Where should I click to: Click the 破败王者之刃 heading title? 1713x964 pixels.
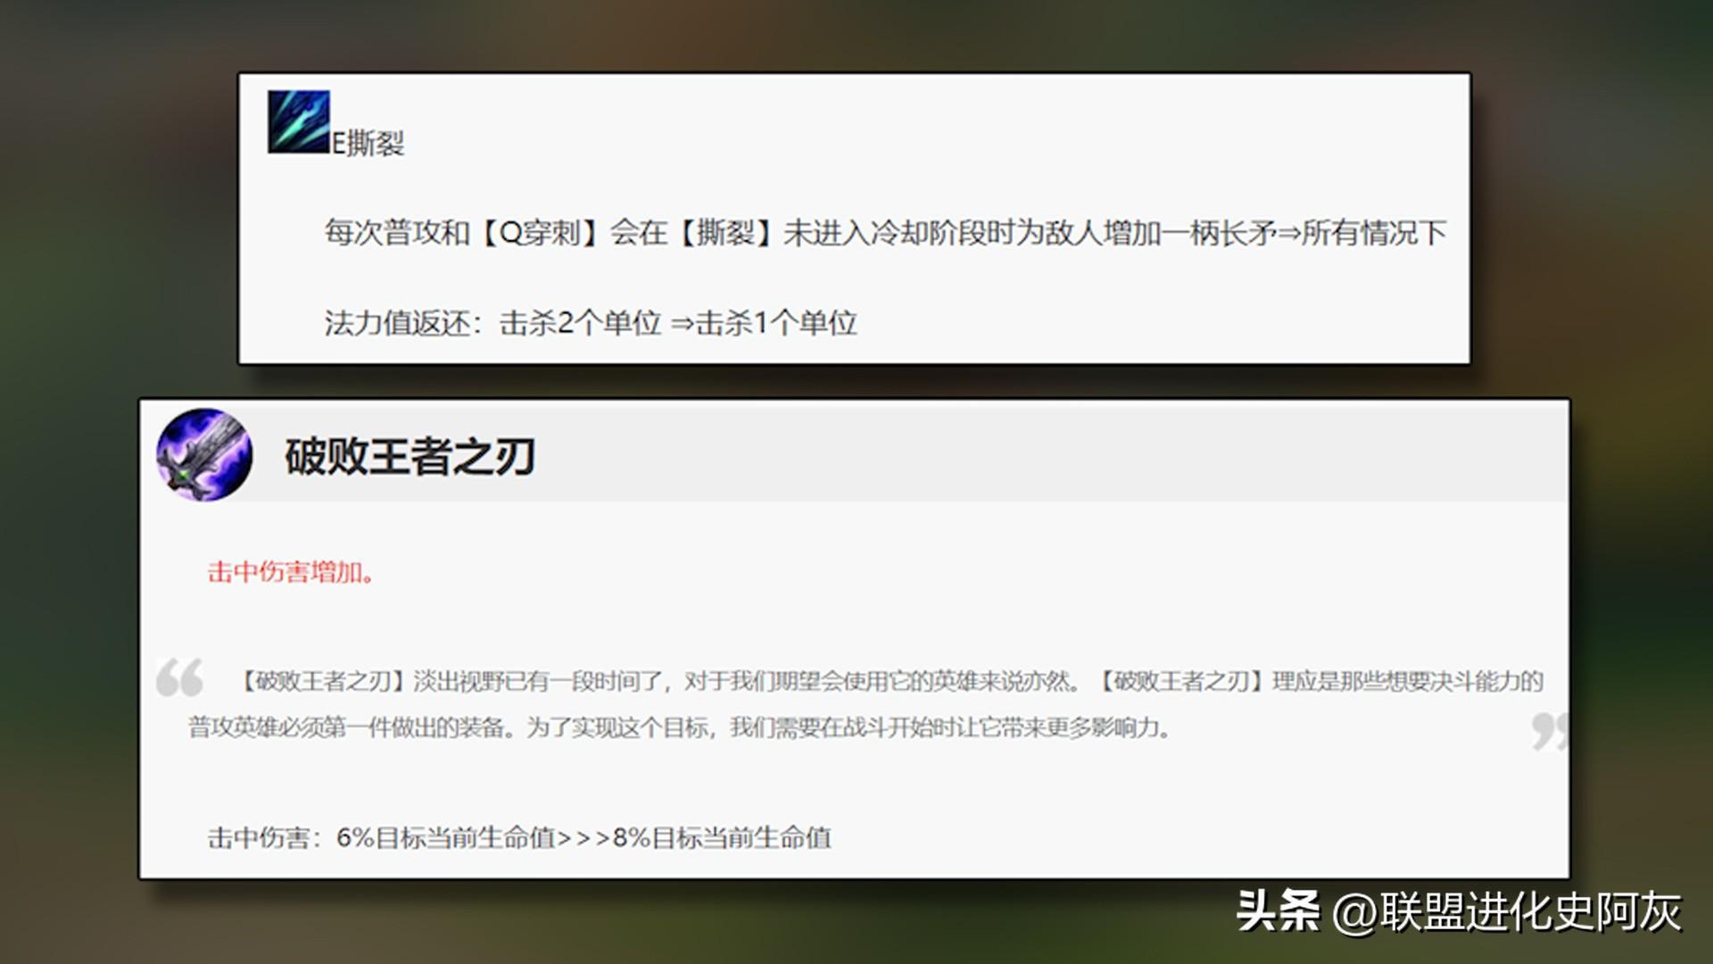410,457
